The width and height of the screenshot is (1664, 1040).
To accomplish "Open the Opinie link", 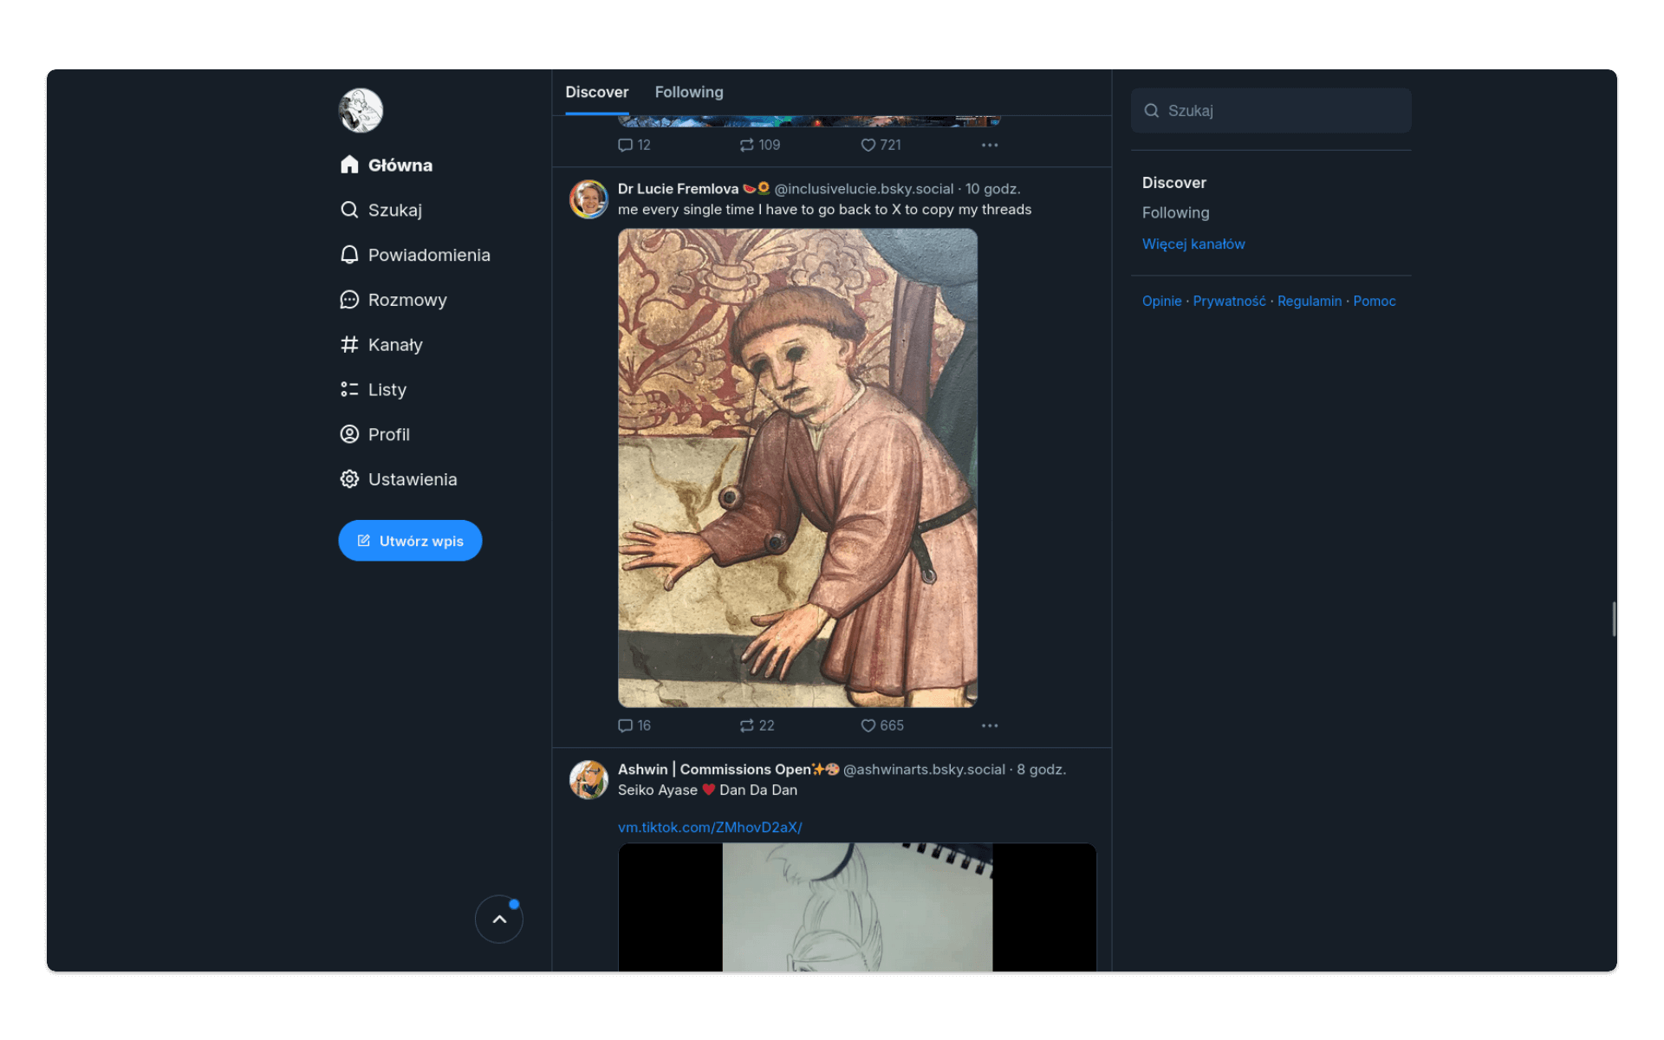I will pos(1161,301).
